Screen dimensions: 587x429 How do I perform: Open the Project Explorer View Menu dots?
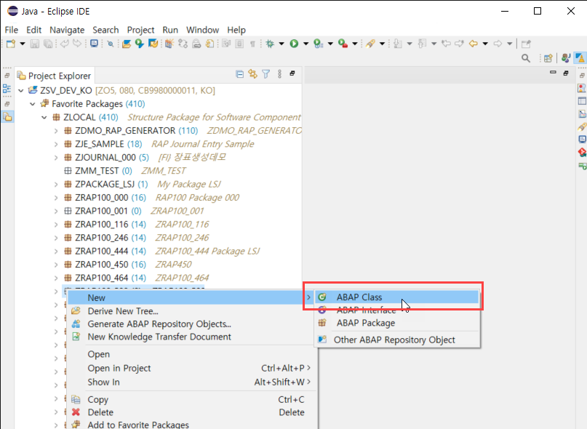[x=279, y=74]
